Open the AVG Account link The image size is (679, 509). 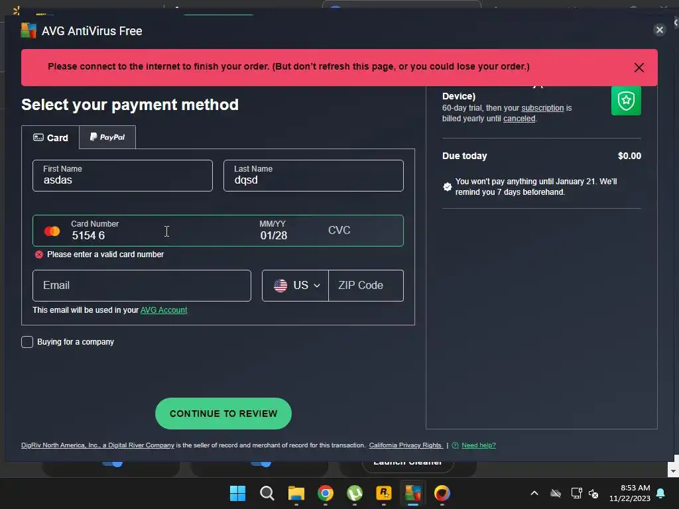[164, 310]
